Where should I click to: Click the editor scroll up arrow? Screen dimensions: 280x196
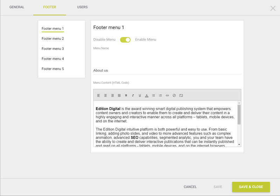click(239, 103)
